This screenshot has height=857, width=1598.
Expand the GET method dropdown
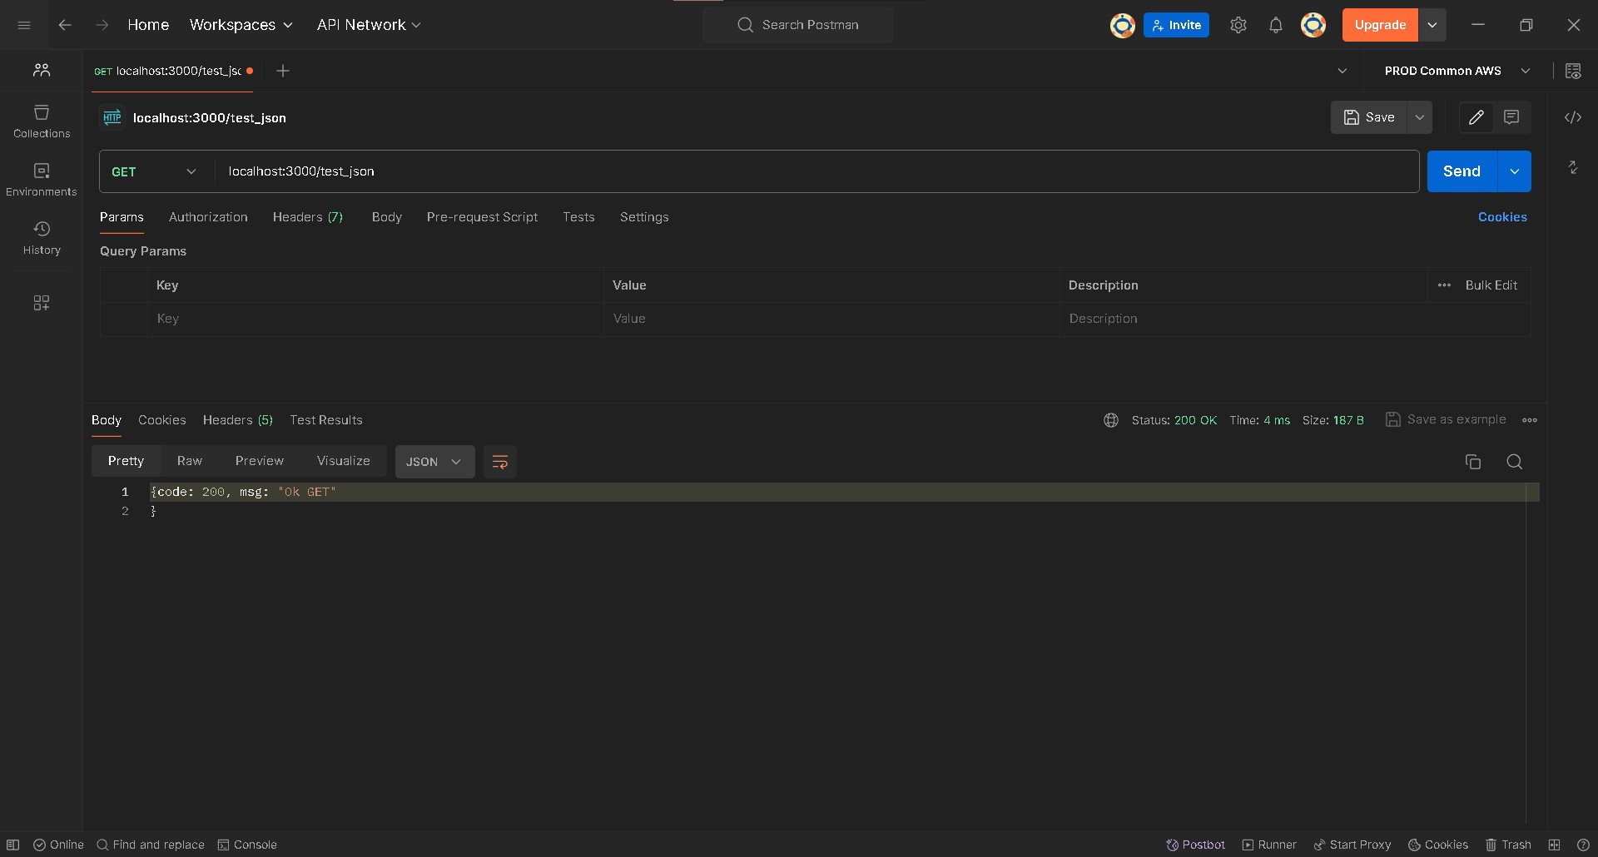[x=155, y=171]
